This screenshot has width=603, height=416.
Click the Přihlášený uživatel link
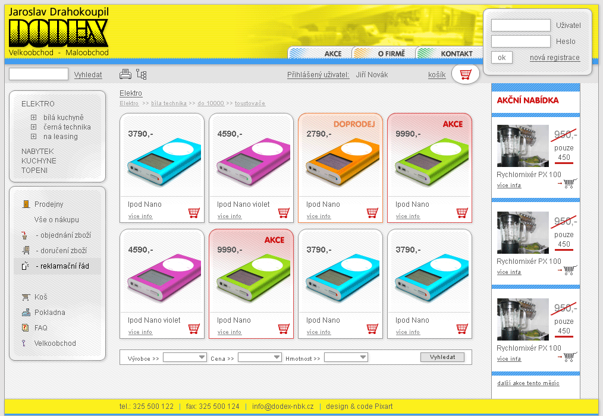318,75
